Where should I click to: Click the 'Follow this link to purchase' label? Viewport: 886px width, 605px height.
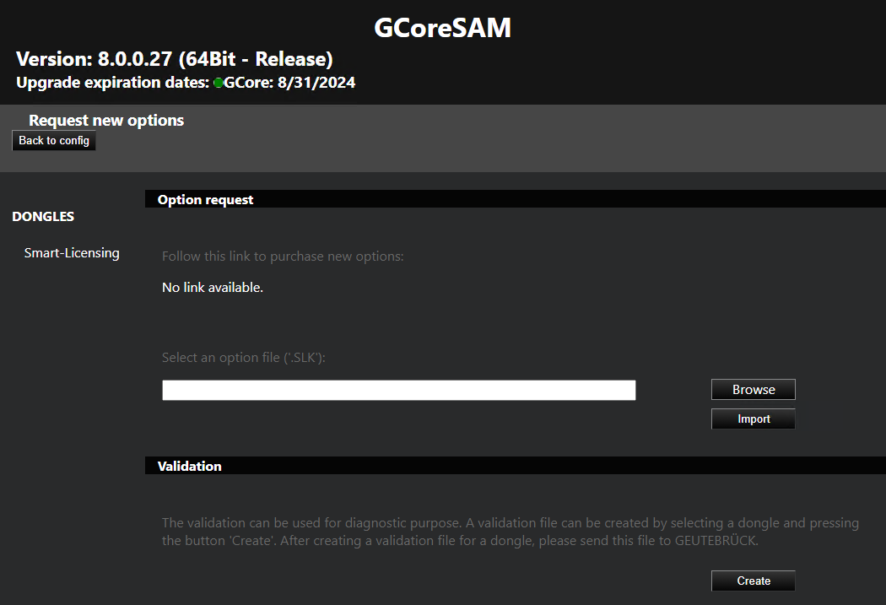[x=283, y=257]
